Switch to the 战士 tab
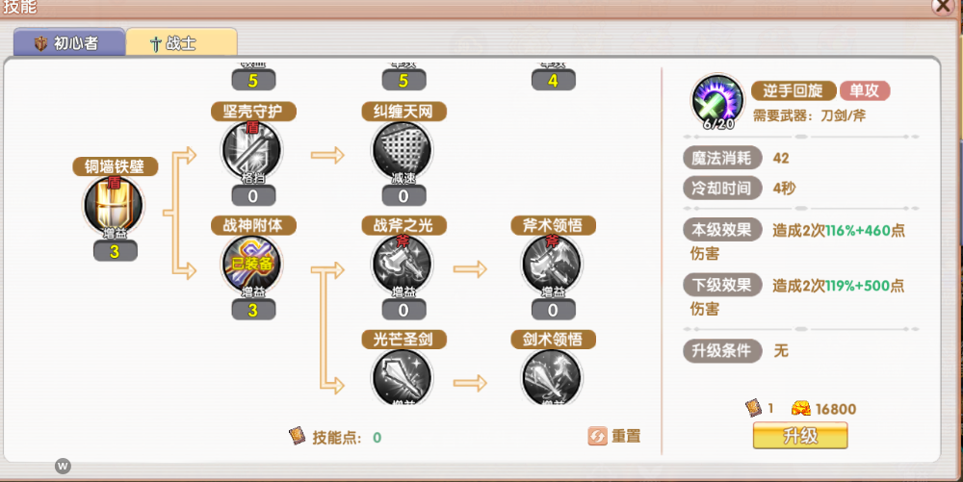Viewport: 963px width, 482px height. point(181,43)
